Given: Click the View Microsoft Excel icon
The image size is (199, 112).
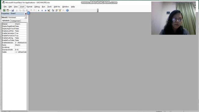Looking at the screenshot, I should click(4, 10).
